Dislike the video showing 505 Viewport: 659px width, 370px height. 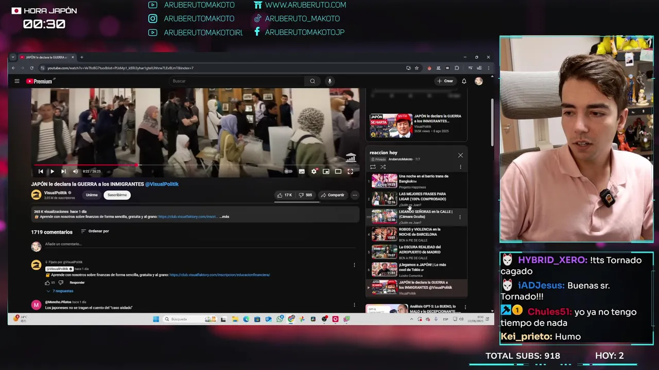click(306, 195)
